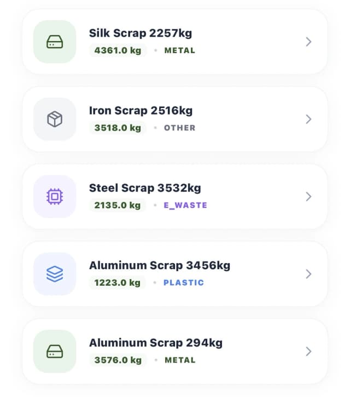This screenshot has width=350, height=397.
Task: Click the 3576.0 kg weight badge
Action: [x=118, y=360]
